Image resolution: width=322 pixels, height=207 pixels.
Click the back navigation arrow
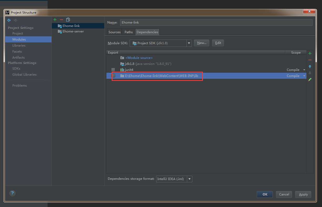pyautogui.click(x=9, y=20)
